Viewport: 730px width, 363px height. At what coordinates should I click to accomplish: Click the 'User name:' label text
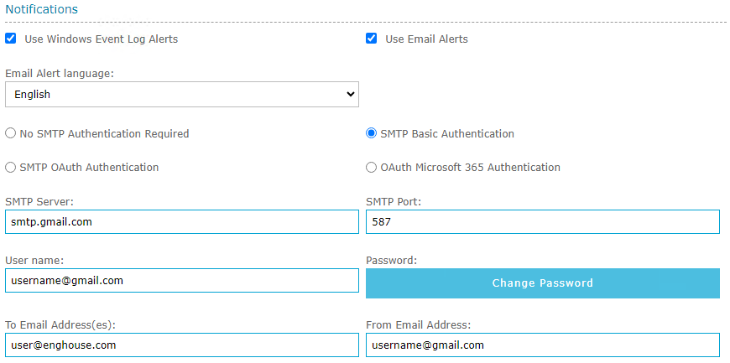[34, 260]
